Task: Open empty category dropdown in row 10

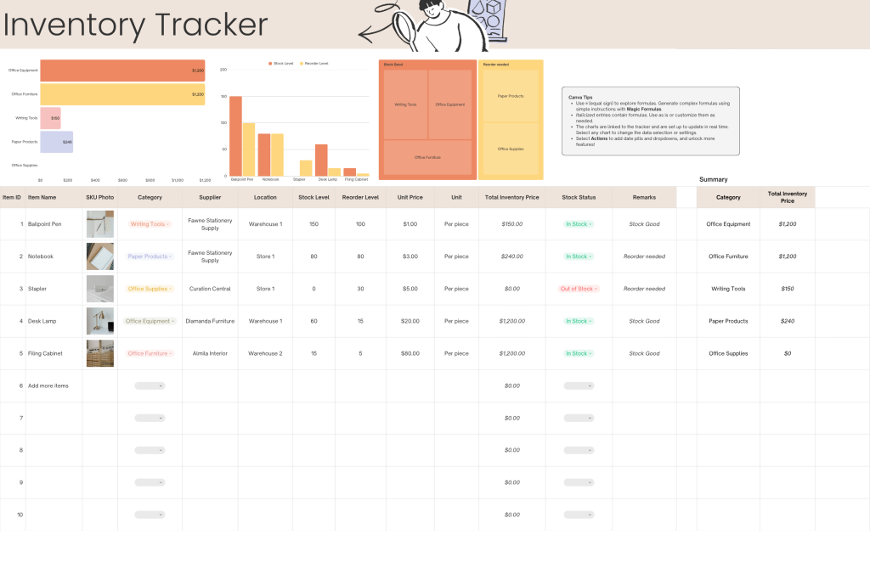Action: (150, 515)
